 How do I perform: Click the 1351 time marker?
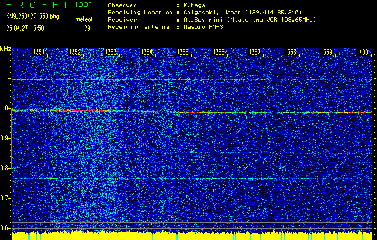39,52
